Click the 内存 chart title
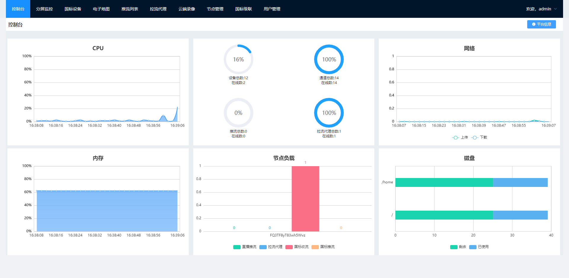The height and width of the screenshot is (278, 569). coord(98,158)
